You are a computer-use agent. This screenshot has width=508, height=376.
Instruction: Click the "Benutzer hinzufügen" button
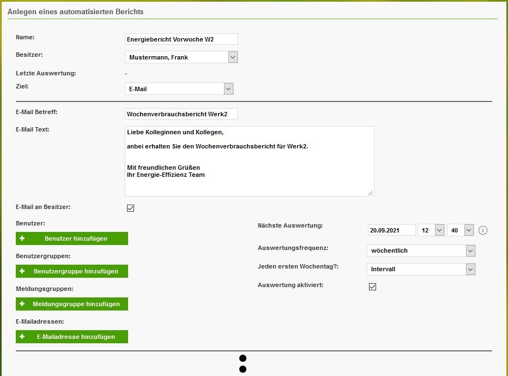[x=72, y=238]
